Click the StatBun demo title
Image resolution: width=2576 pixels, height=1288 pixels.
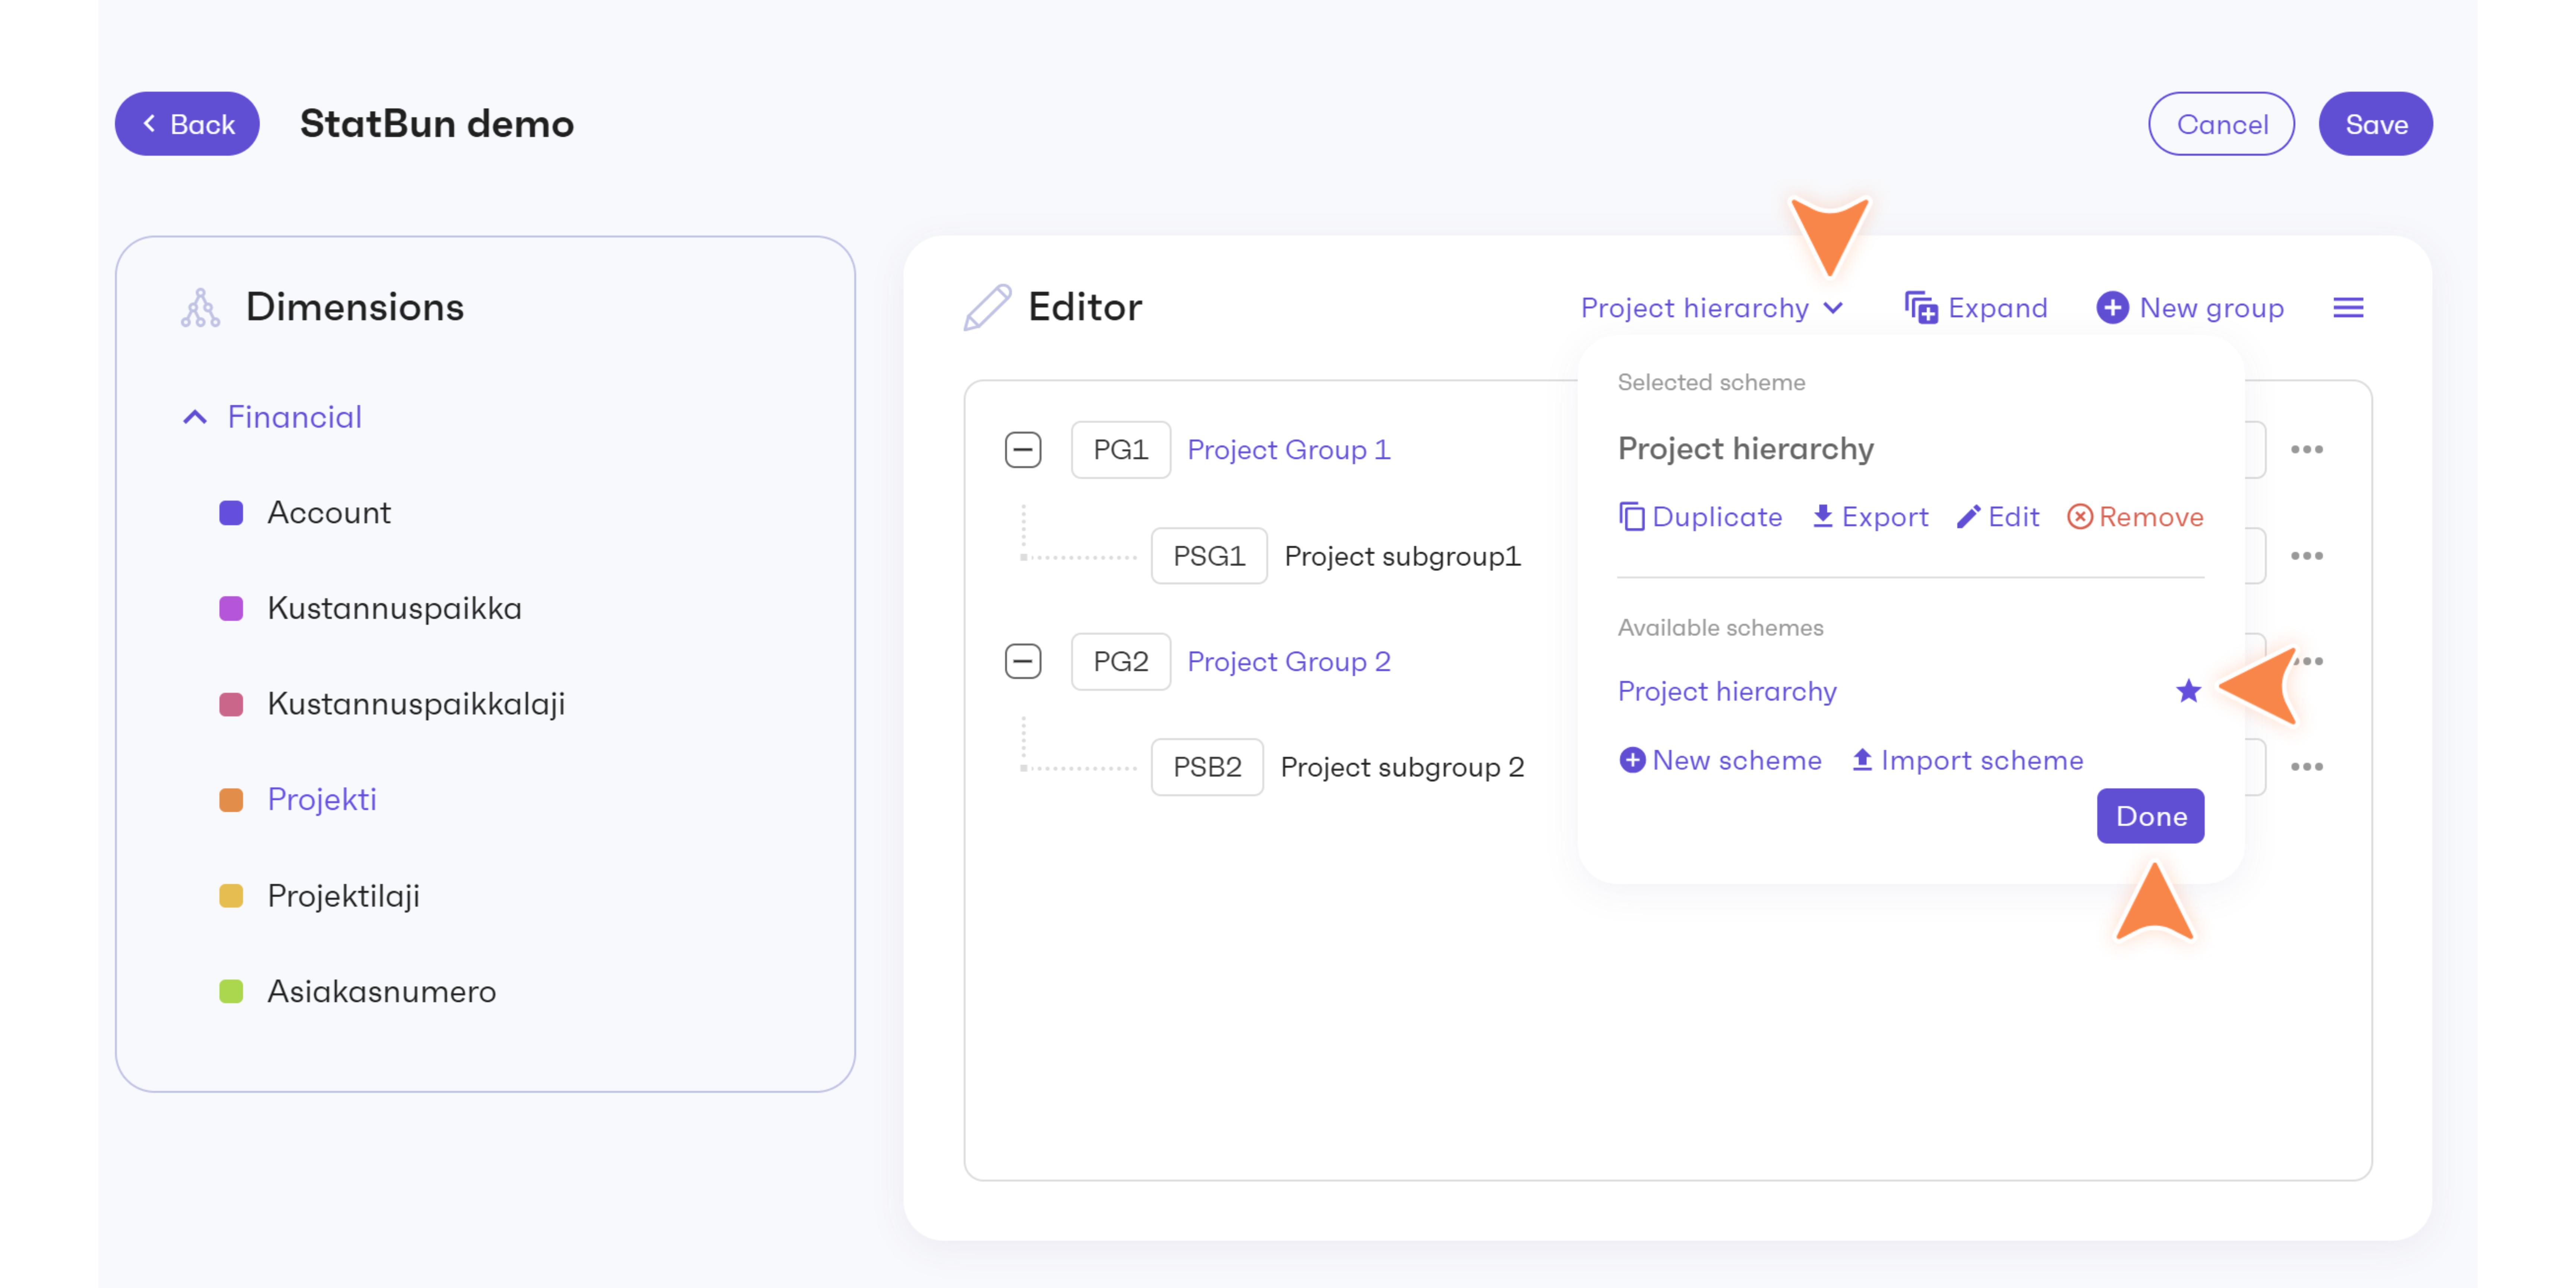coord(437,124)
